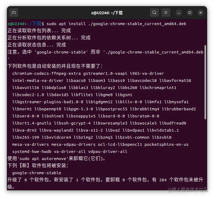Screen dimensions: 214x198
Task: Click the 'sudo apt install' command text
Action: pyautogui.click(x=66, y=24)
